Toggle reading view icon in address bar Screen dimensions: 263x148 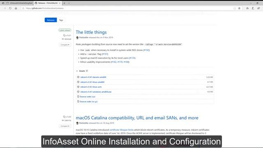[235, 8]
